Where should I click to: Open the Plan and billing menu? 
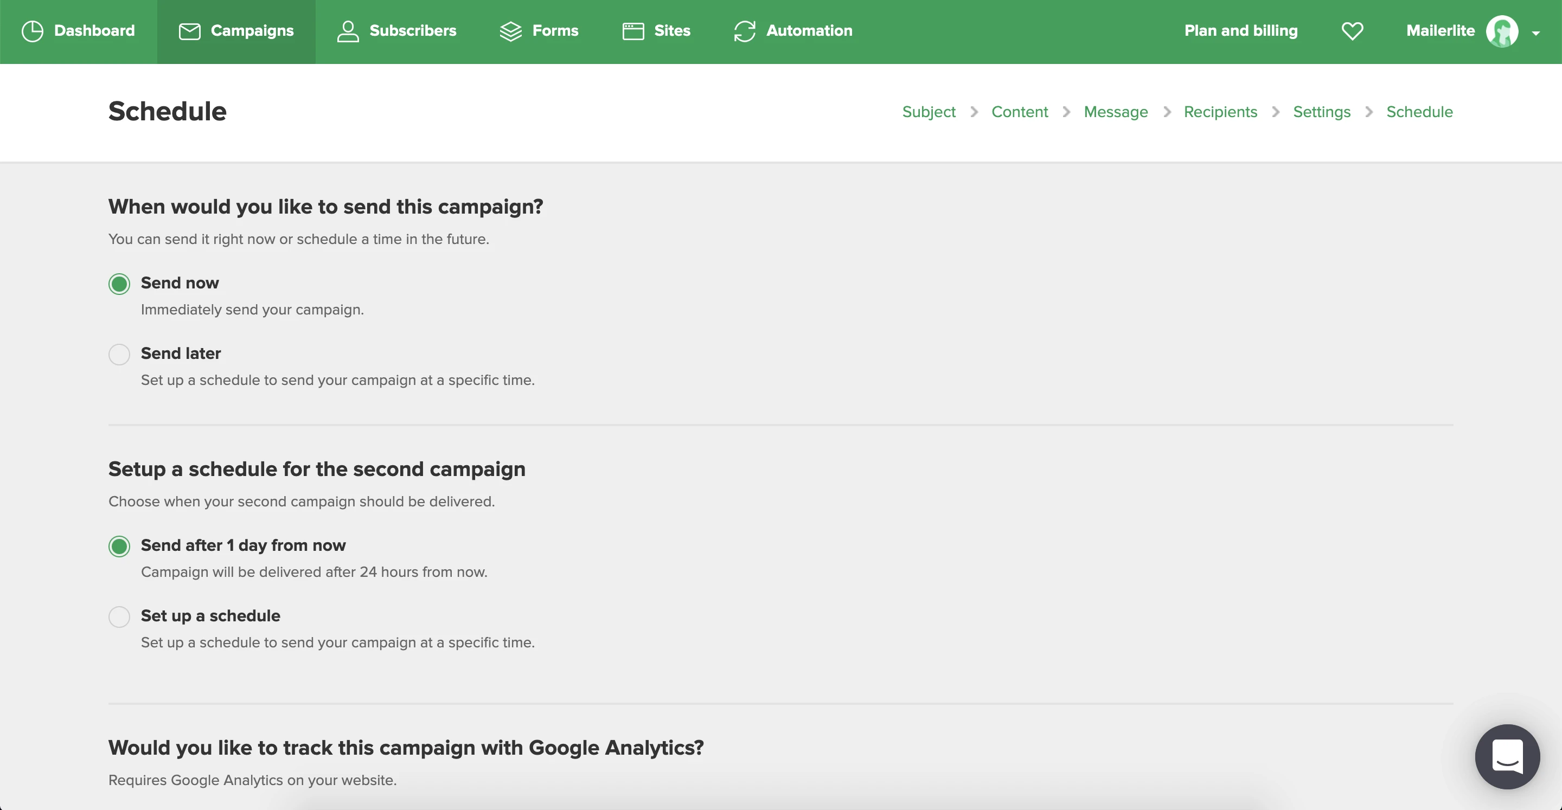pos(1240,31)
